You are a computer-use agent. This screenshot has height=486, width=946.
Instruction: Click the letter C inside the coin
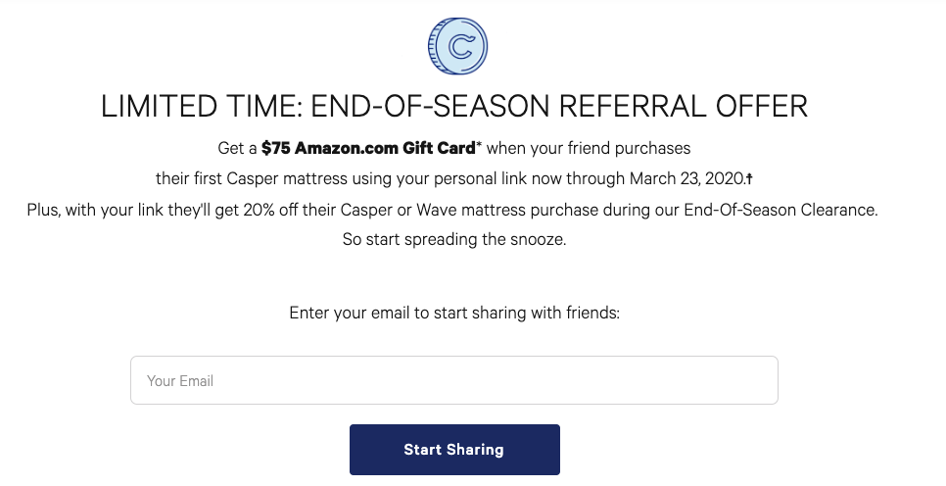[x=460, y=44]
